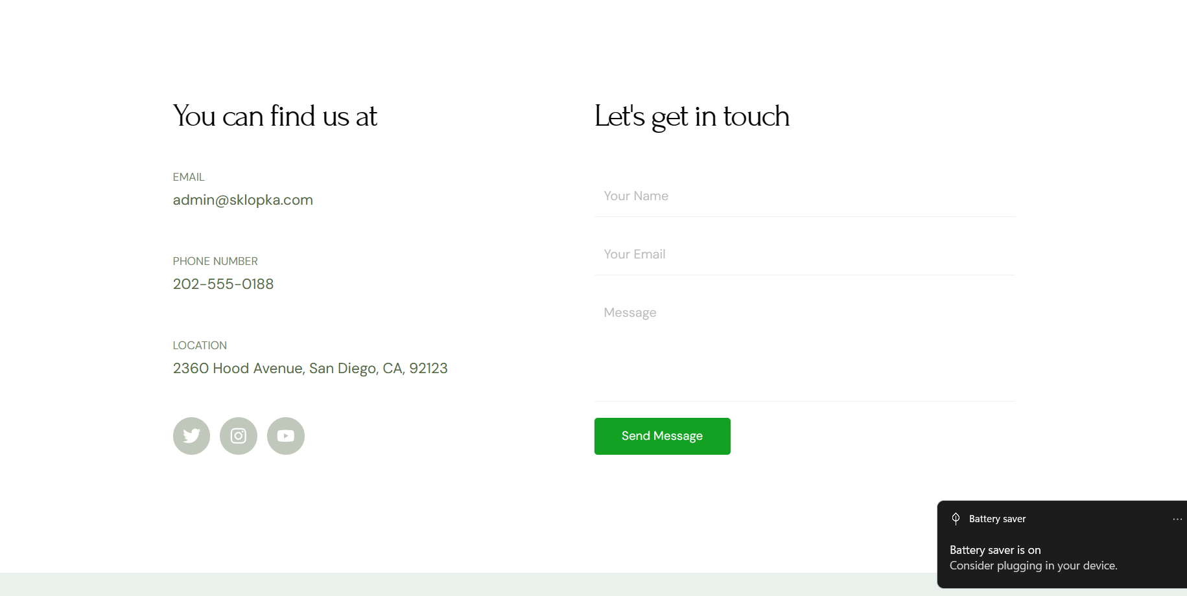
Task: Click the PHONE NUMBER label
Action: point(215,262)
